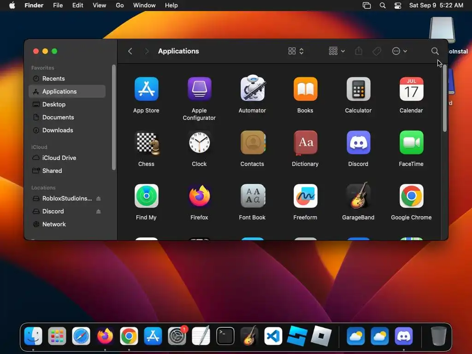Eject the Discord volume in sidebar
The image size is (472, 354).
click(99, 211)
